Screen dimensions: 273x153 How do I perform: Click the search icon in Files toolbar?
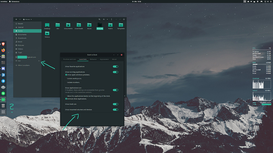(x=99, y=19)
